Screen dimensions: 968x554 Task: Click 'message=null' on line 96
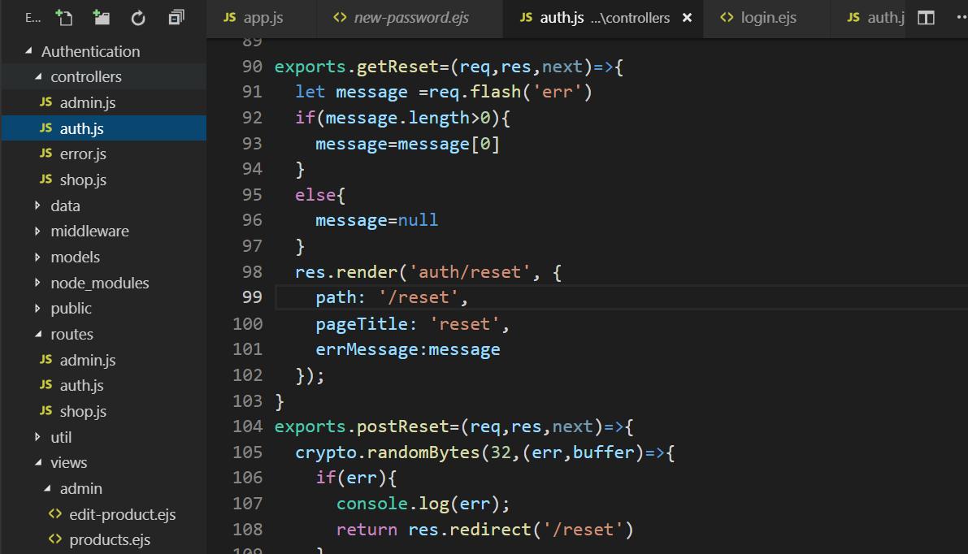tap(376, 220)
